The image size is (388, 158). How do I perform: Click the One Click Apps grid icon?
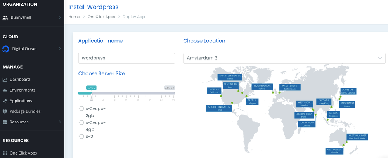tap(5, 153)
